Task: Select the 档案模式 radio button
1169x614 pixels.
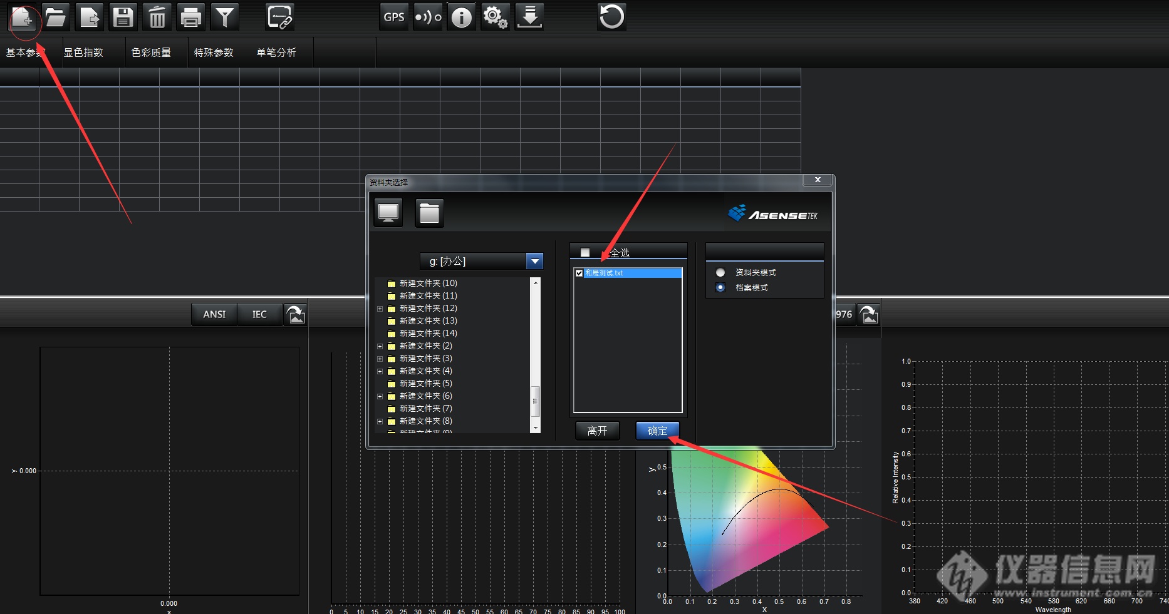Action: (720, 287)
